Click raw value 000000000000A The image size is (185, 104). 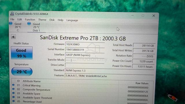(x=137, y=100)
